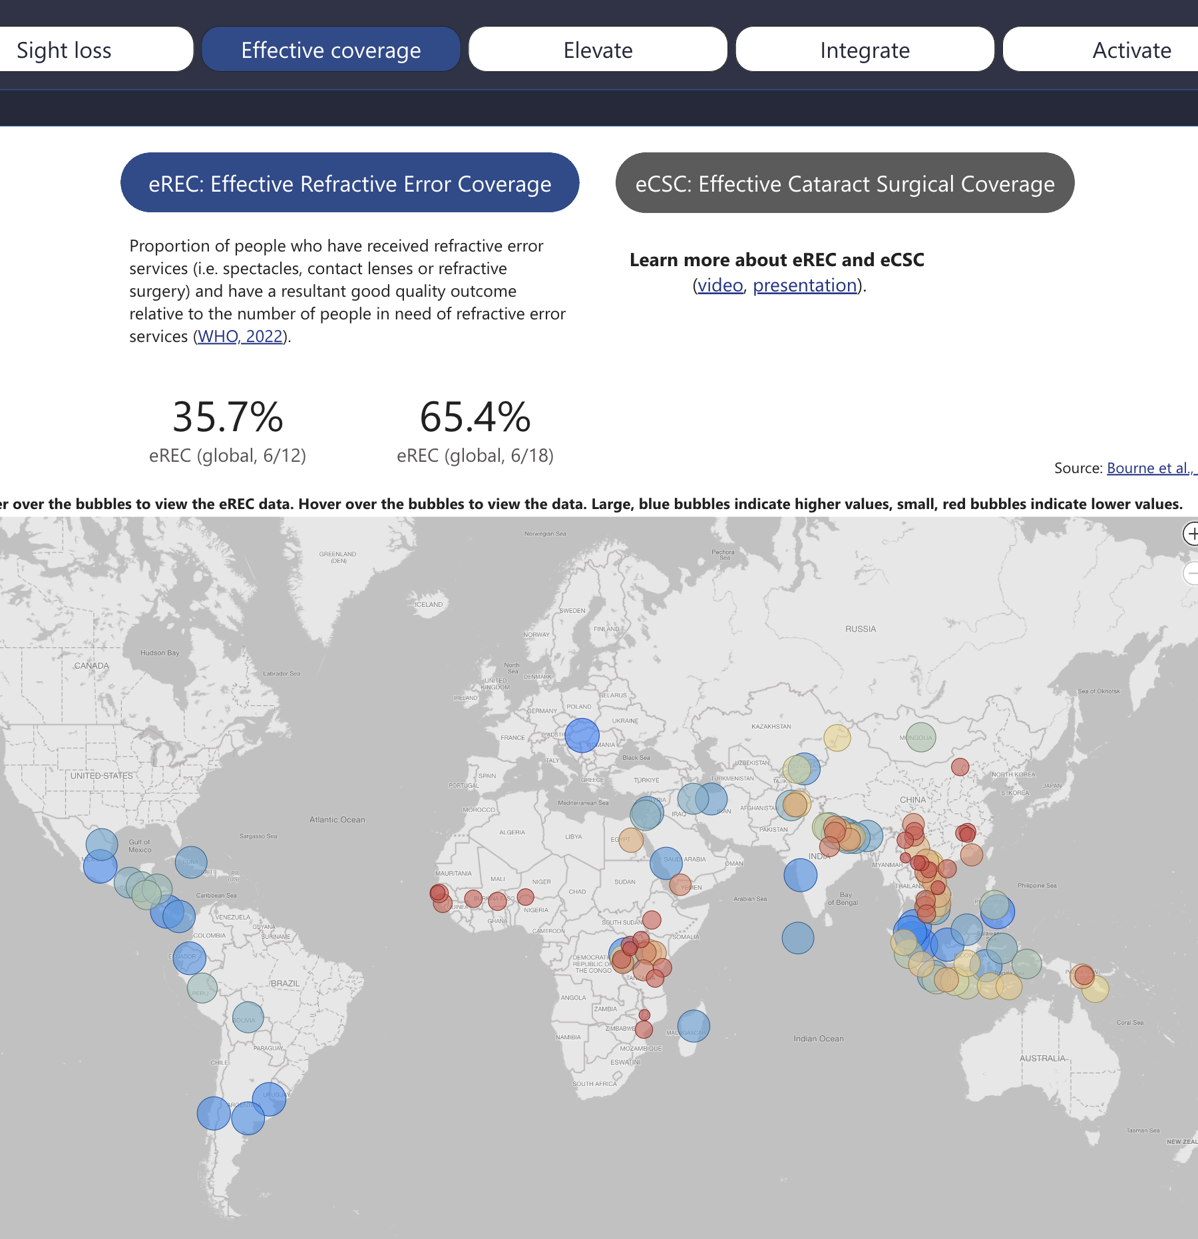Click the Effective coverage tab
1198x1239 pixels.
tap(331, 50)
